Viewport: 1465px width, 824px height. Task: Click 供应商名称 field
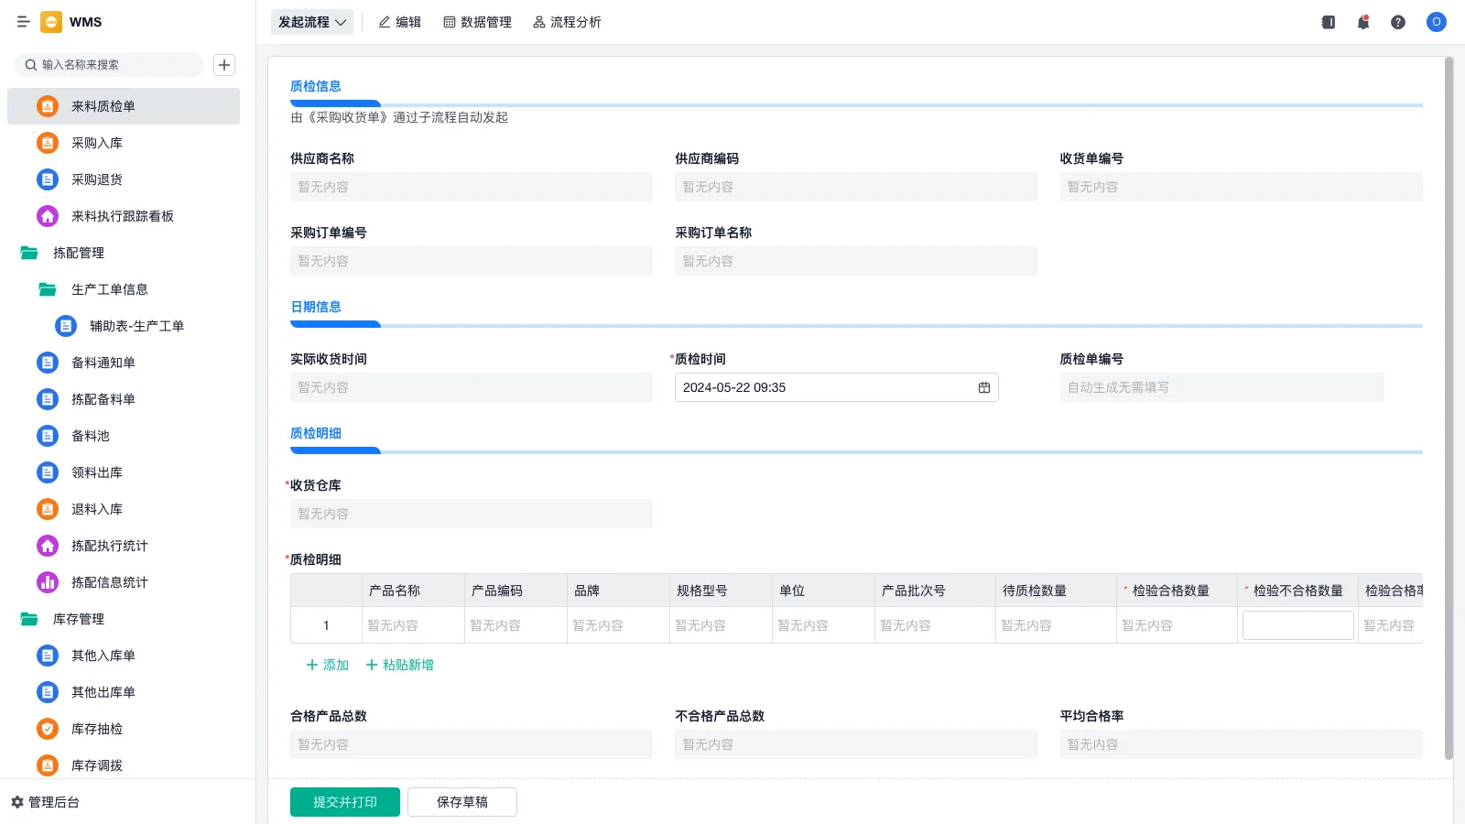(x=472, y=187)
